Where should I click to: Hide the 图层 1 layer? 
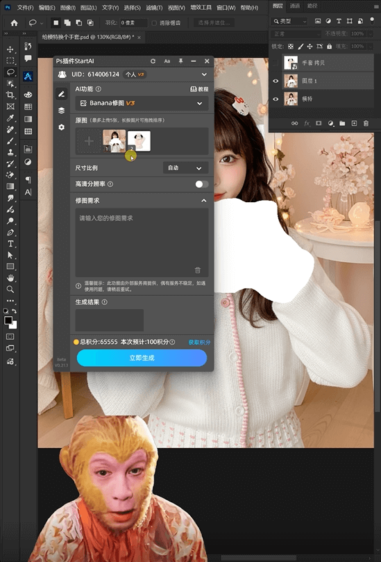[x=276, y=81]
